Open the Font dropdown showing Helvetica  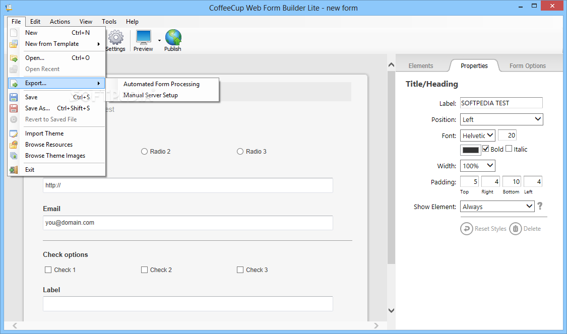[x=478, y=136]
